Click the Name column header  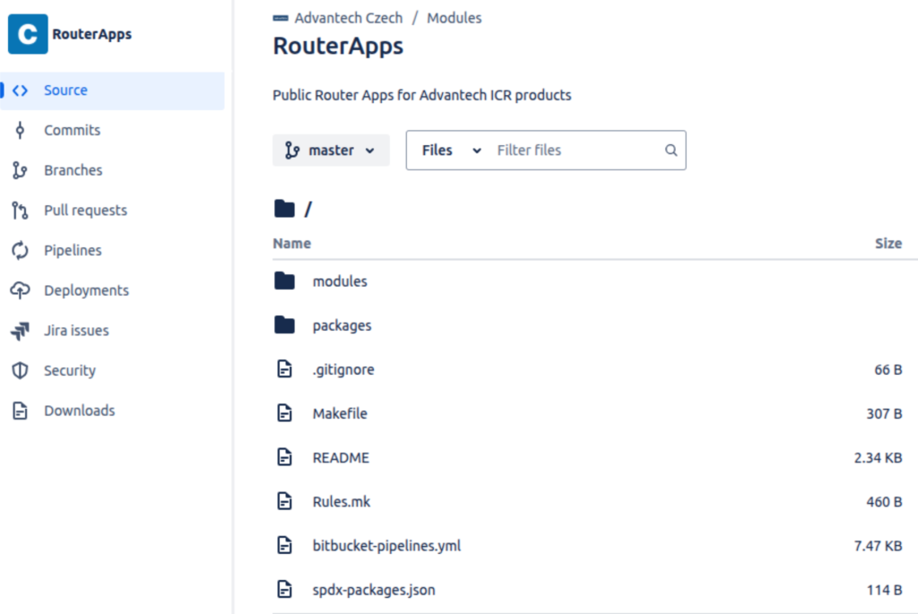291,244
